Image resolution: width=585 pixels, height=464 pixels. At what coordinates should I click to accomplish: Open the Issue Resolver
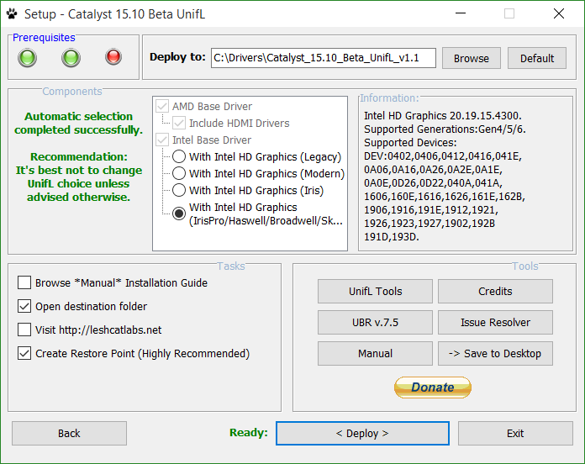click(x=495, y=322)
